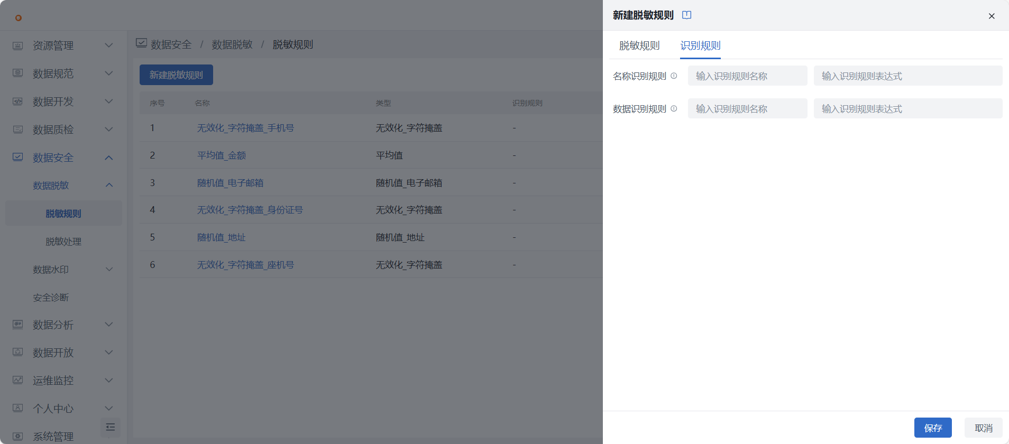Click the 数据分析 sidebar icon
Screen dimensions: 1009x444
pyautogui.click(x=18, y=325)
